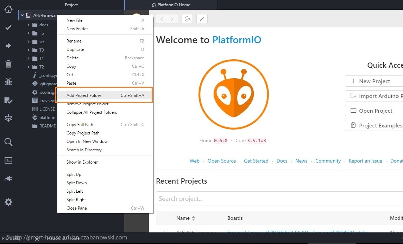Open the Open Source link
403x244 pixels.
tap(222, 161)
